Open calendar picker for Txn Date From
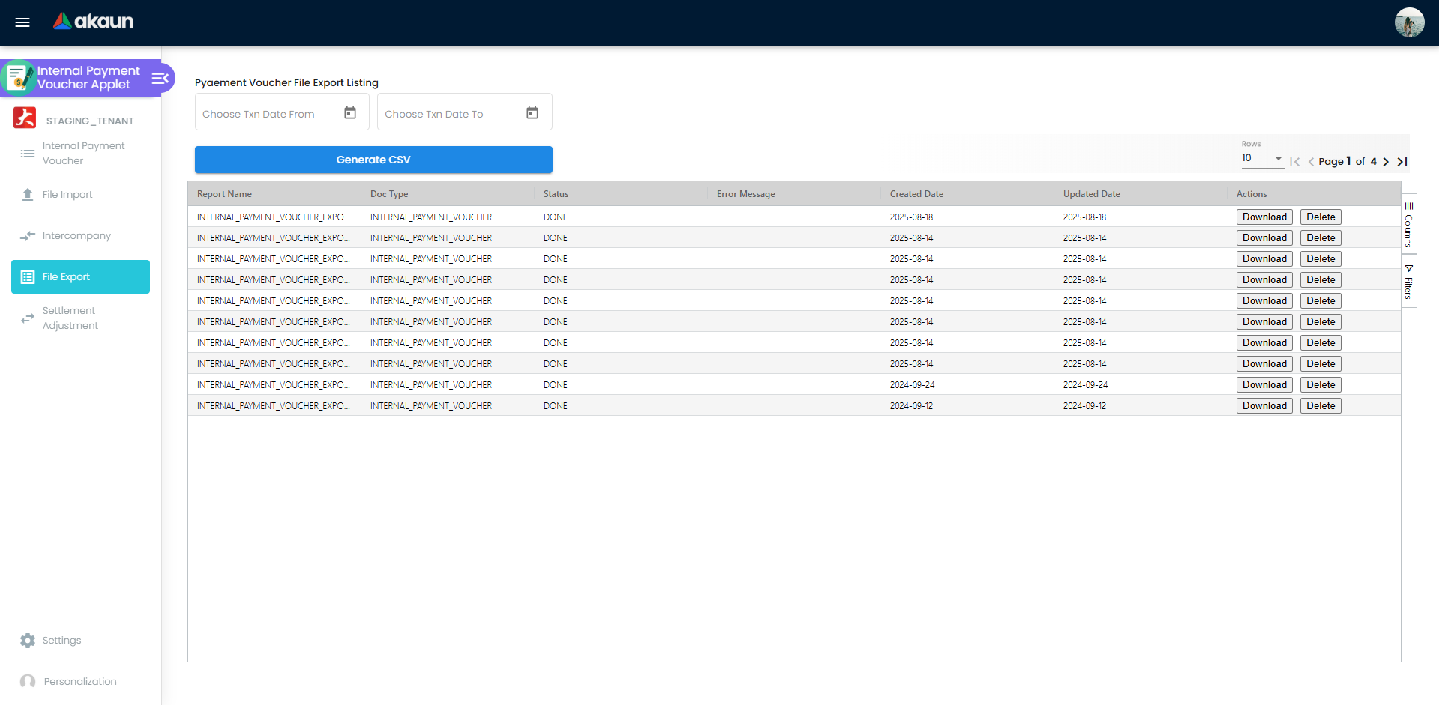 (349, 112)
